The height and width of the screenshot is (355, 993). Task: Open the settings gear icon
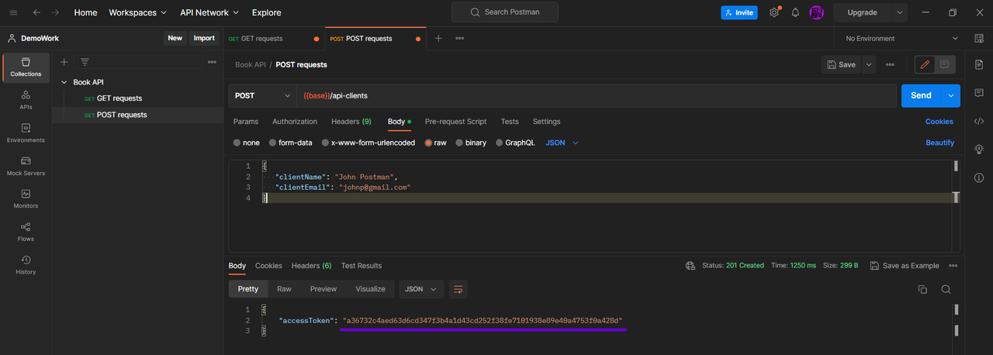[x=773, y=12]
